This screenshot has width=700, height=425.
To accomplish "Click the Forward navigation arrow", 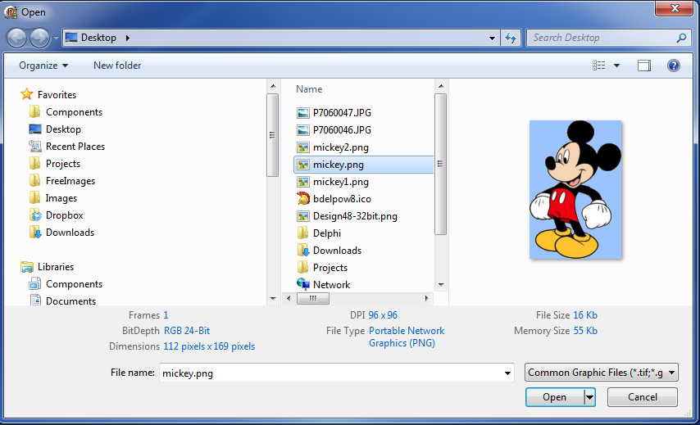I will tap(39, 38).
